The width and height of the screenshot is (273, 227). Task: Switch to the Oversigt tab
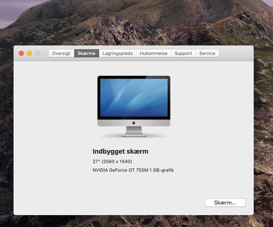[61, 53]
